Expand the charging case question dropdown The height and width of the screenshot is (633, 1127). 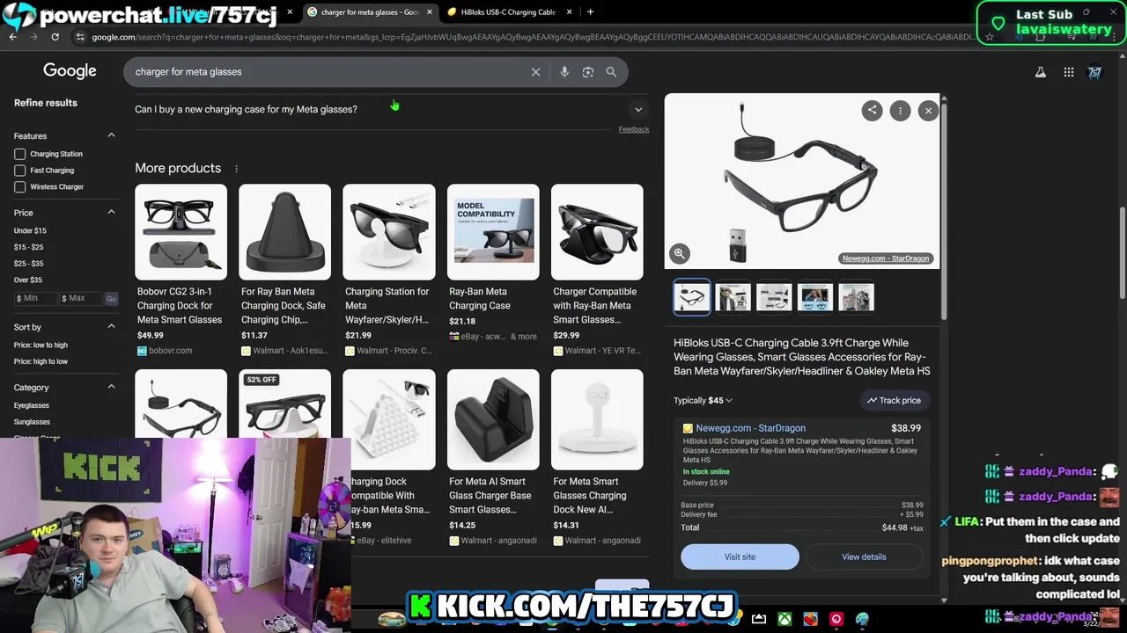tap(638, 110)
